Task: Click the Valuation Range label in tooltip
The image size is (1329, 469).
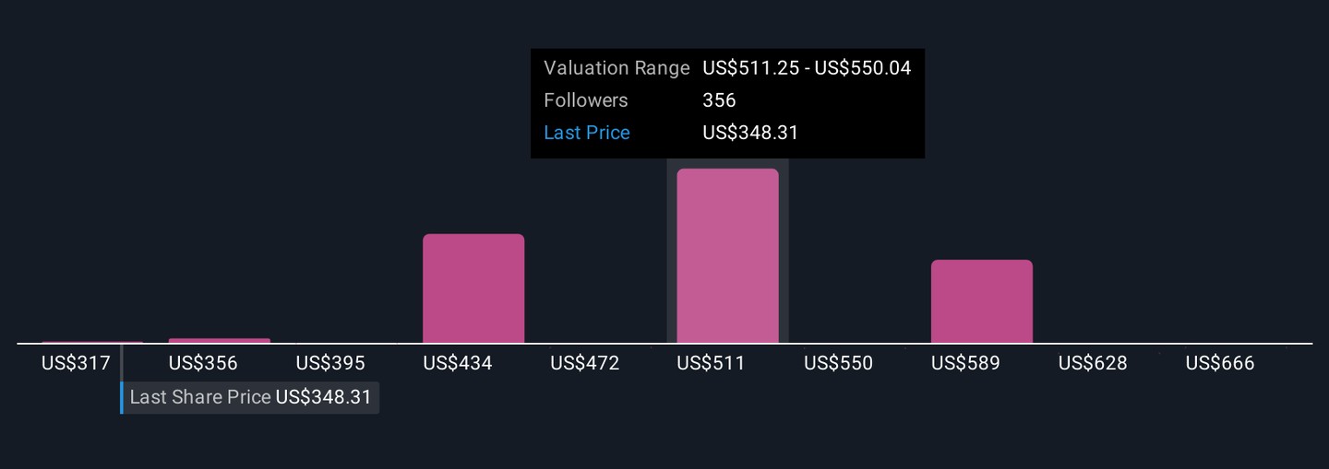Action: click(617, 68)
